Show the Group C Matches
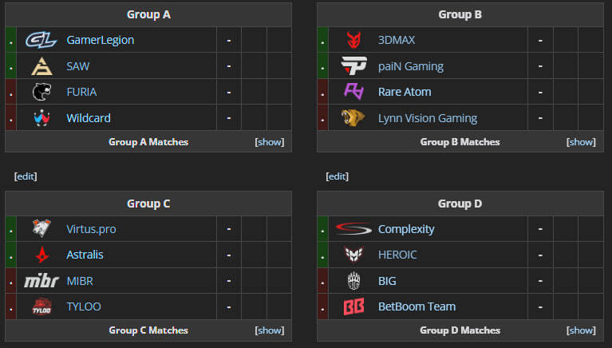 (269, 330)
